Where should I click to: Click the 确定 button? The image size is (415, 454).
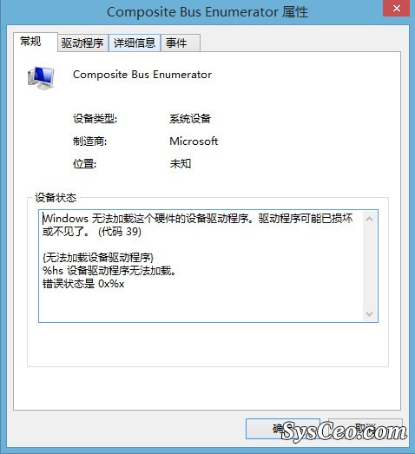(x=283, y=429)
